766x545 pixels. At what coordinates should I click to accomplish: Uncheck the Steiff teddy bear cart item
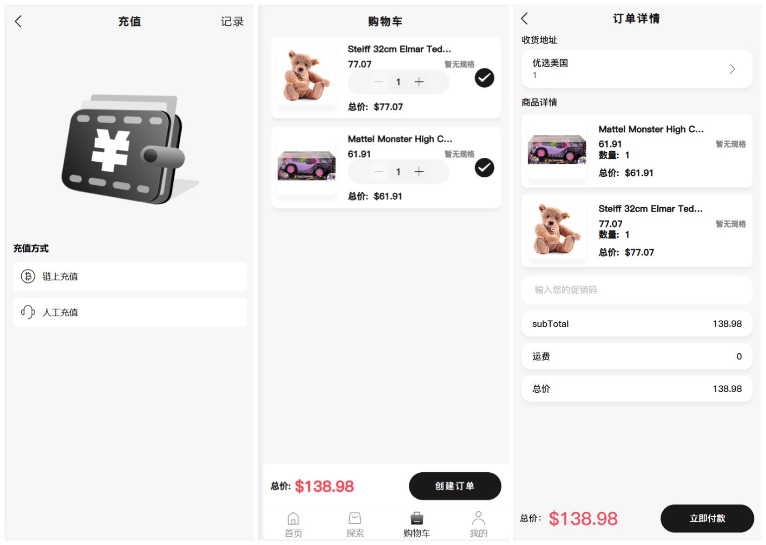click(484, 78)
